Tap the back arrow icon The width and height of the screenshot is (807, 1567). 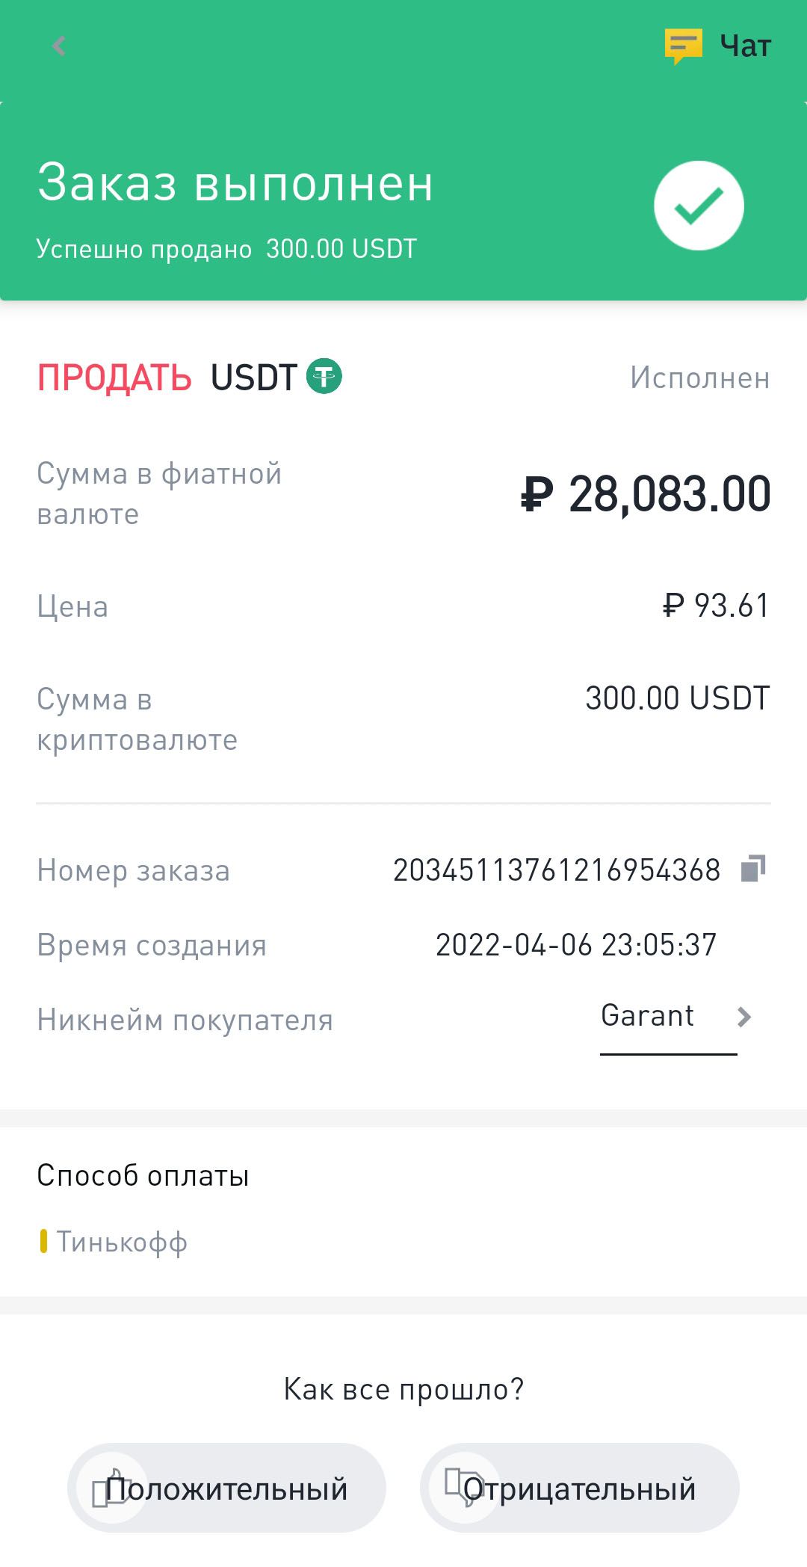(x=58, y=46)
